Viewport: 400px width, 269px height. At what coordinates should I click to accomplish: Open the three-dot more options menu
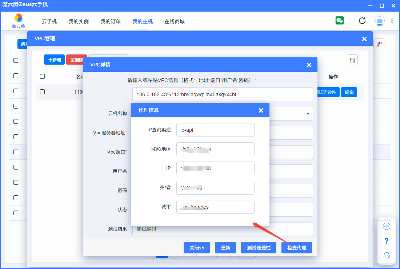point(392,21)
